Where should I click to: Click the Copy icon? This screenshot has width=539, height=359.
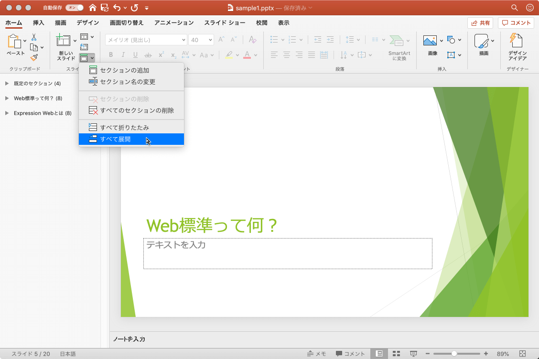[x=33, y=47]
